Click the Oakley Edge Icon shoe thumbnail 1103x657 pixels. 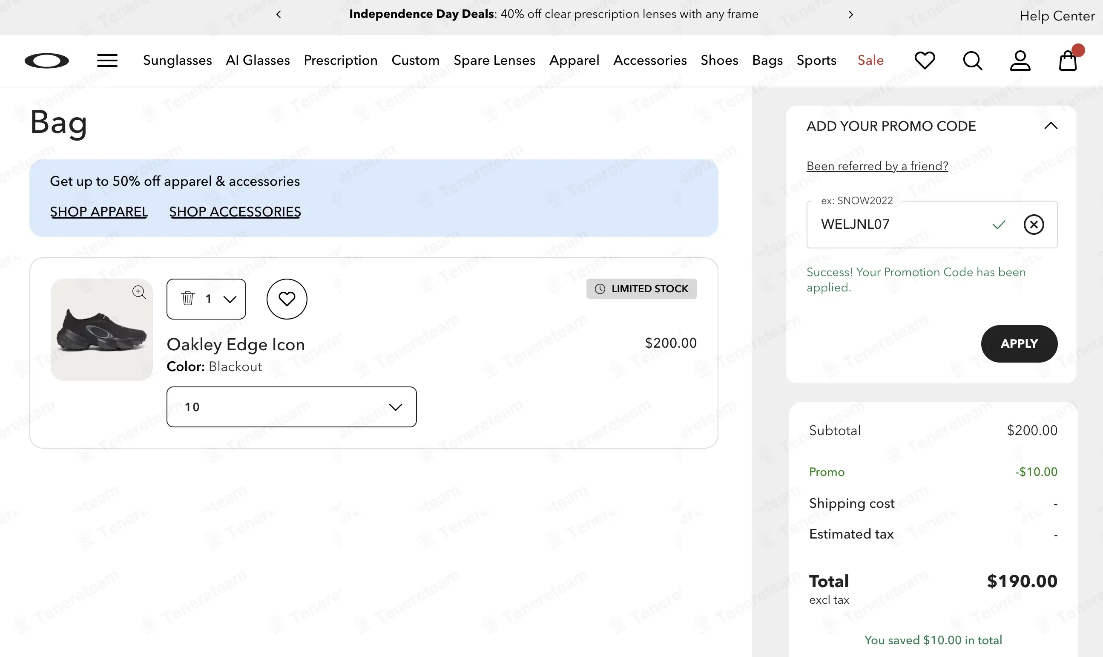pyautogui.click(x=102, y=330)
